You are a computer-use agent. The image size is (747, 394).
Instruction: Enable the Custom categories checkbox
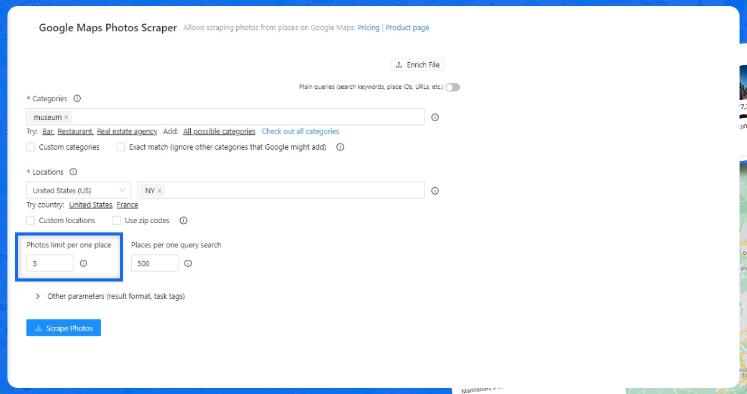coord(30,147)
